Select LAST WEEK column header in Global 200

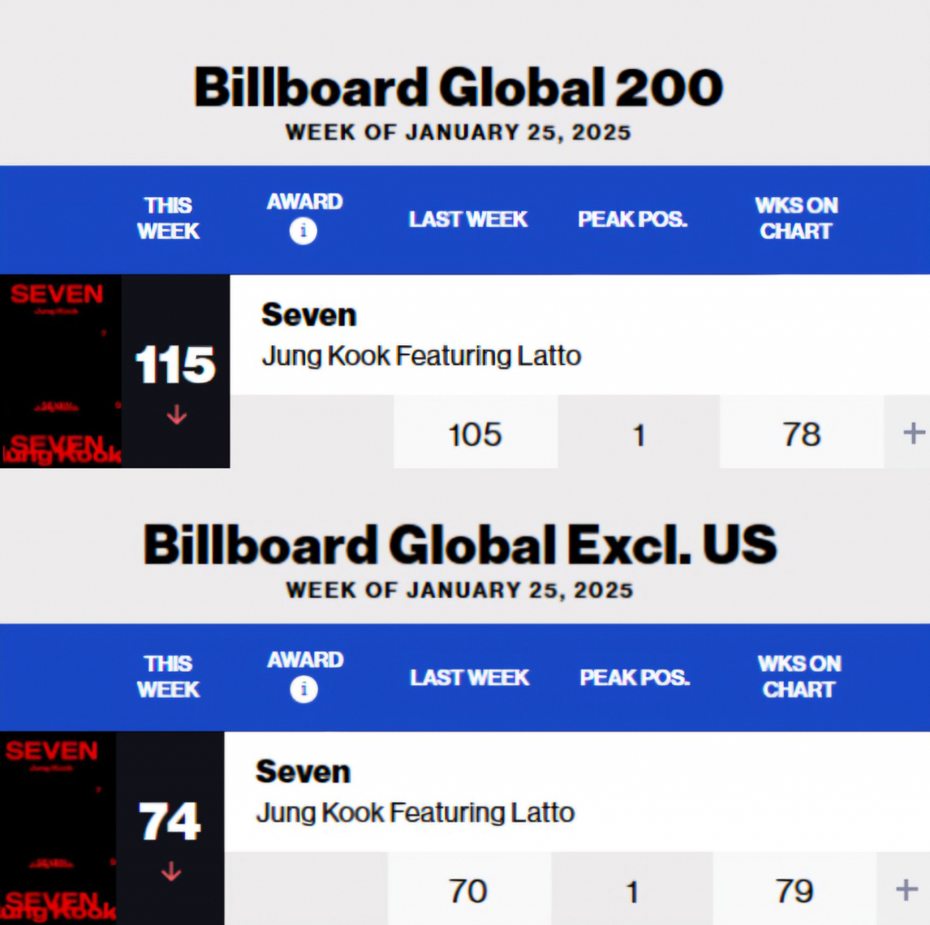click(x=468, y=219)
